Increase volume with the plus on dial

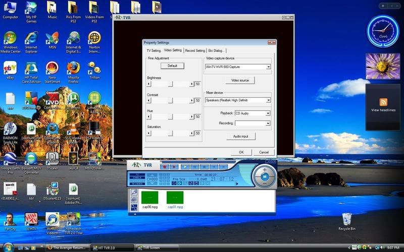[x=265, y=170]
